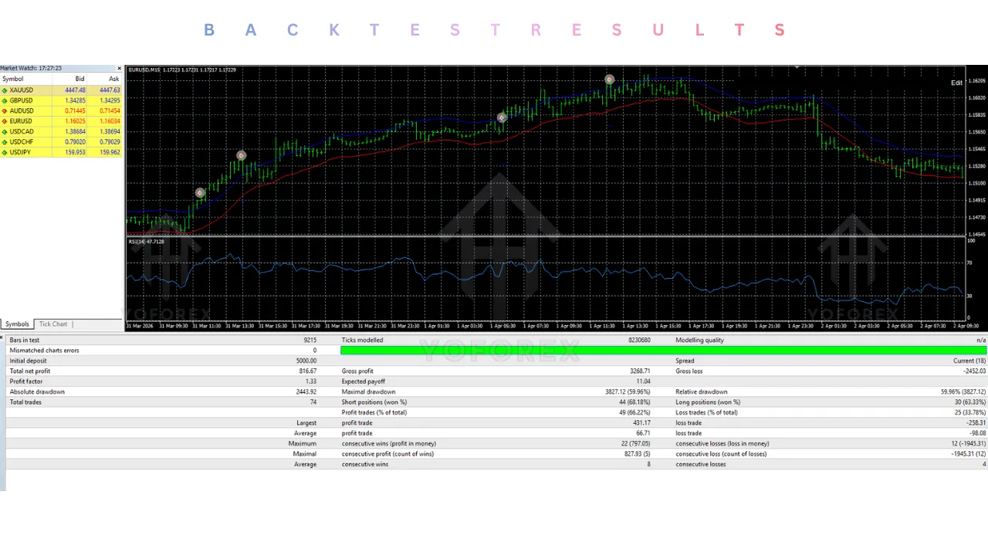Select the Bars in test value 9215
988x556 pixels.
[x=310, y=340]
